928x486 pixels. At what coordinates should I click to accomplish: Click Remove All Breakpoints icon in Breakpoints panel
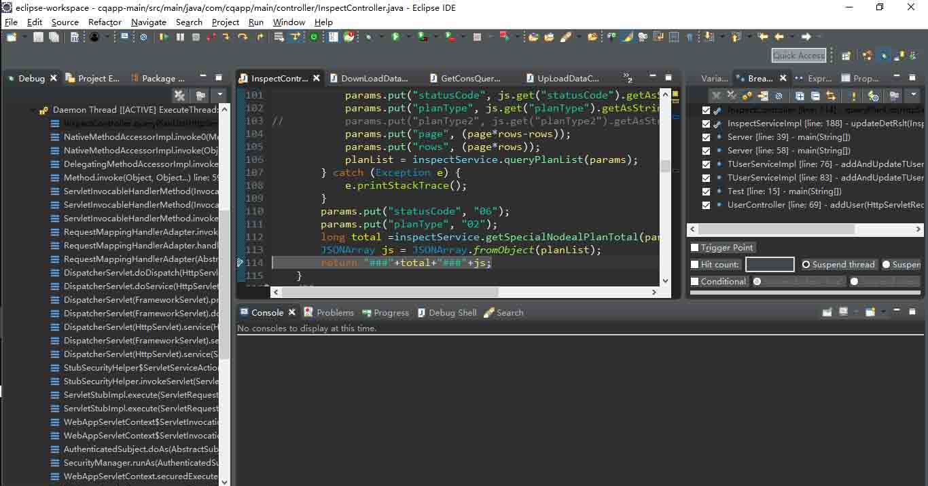click(732, 96)
